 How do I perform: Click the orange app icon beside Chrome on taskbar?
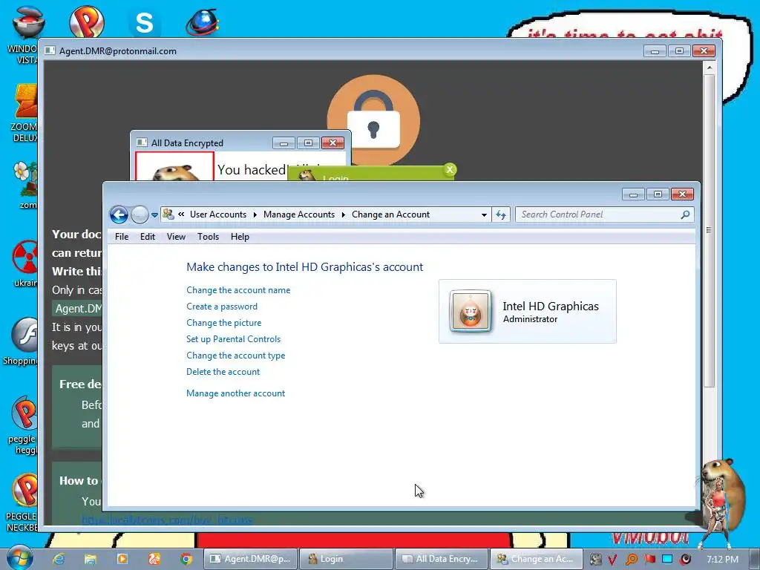click(x=154, y=559)
